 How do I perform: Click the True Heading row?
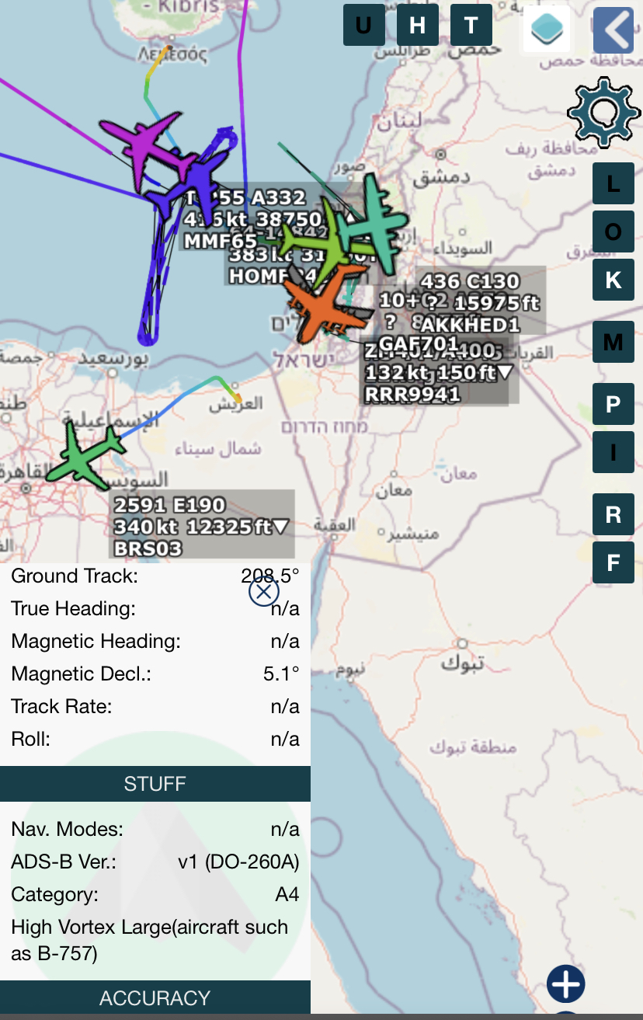(155, 608)
